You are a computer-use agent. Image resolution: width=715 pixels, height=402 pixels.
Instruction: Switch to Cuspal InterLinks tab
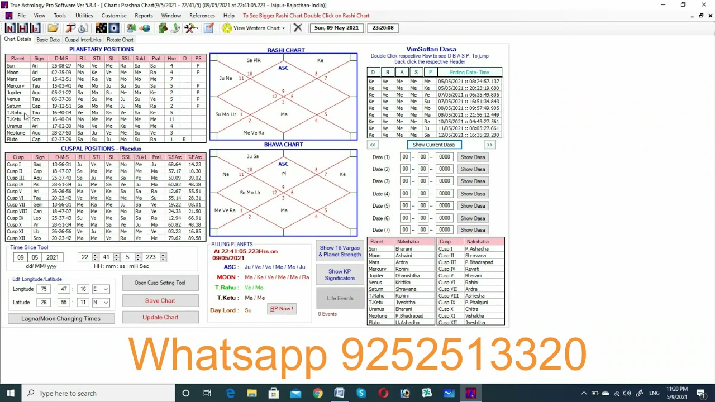[83, 40]
